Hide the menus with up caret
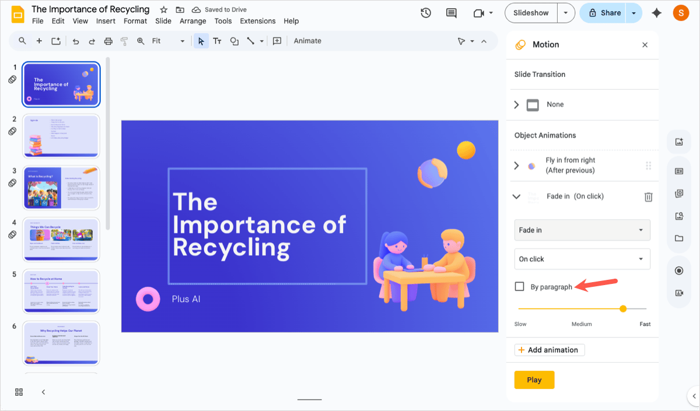The image size is (700, 411). click(484, 41)
